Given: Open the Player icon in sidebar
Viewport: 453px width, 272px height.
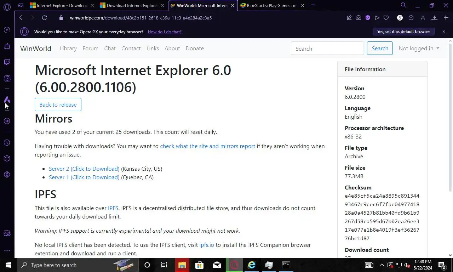Looking at the screenshot, I should pos(7,121).
